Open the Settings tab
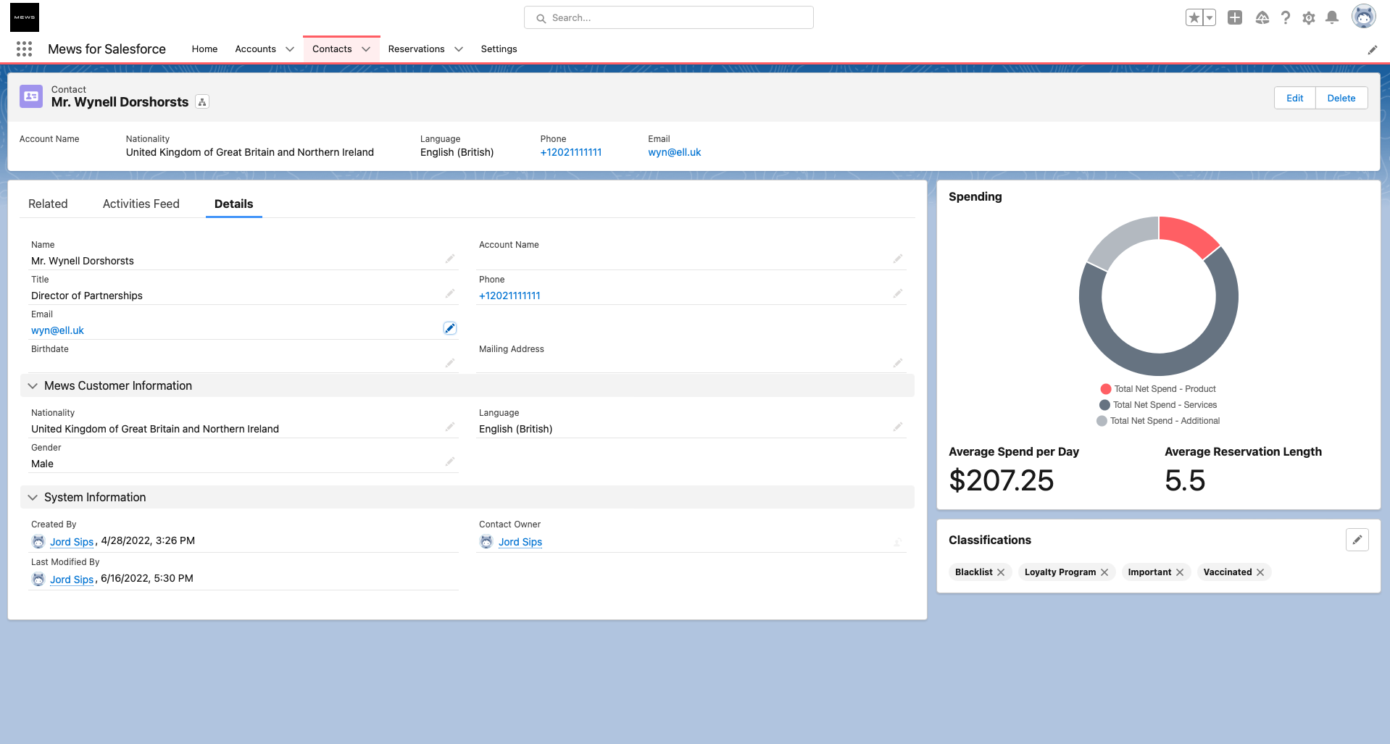The width and height of the screenshot is (1390, 744). tap(499, 49)
